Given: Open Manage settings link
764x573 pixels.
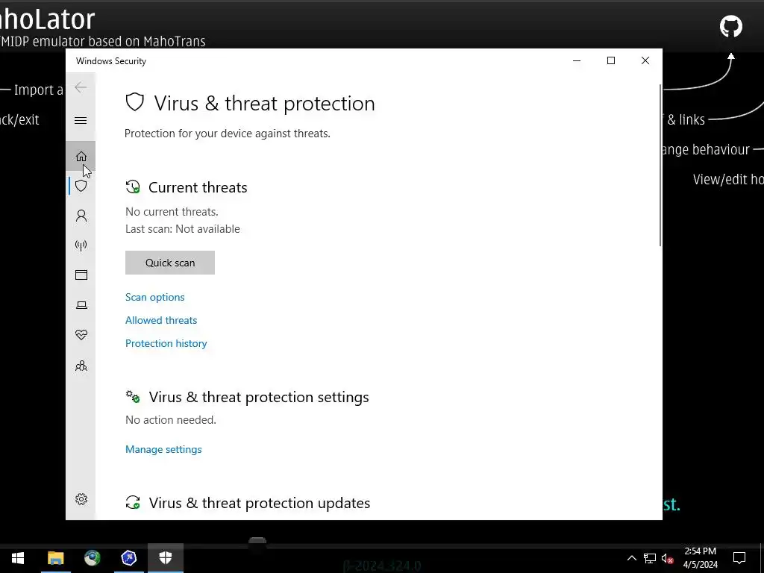Looking at the screenshot, I should tap(163, 449).
